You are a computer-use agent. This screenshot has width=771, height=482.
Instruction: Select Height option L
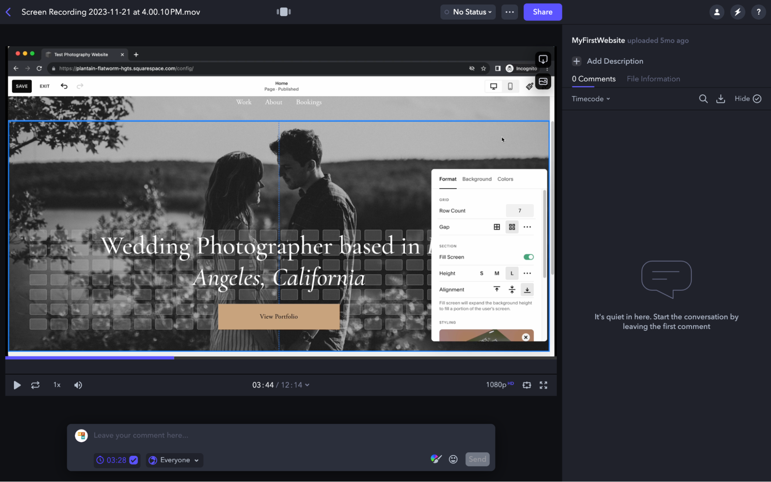click(x=512, y=273)
